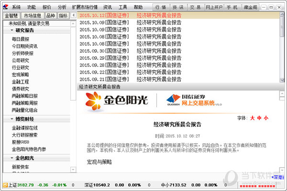Open the 系统 menu
287x191 pixels.
tap(16, 7)
